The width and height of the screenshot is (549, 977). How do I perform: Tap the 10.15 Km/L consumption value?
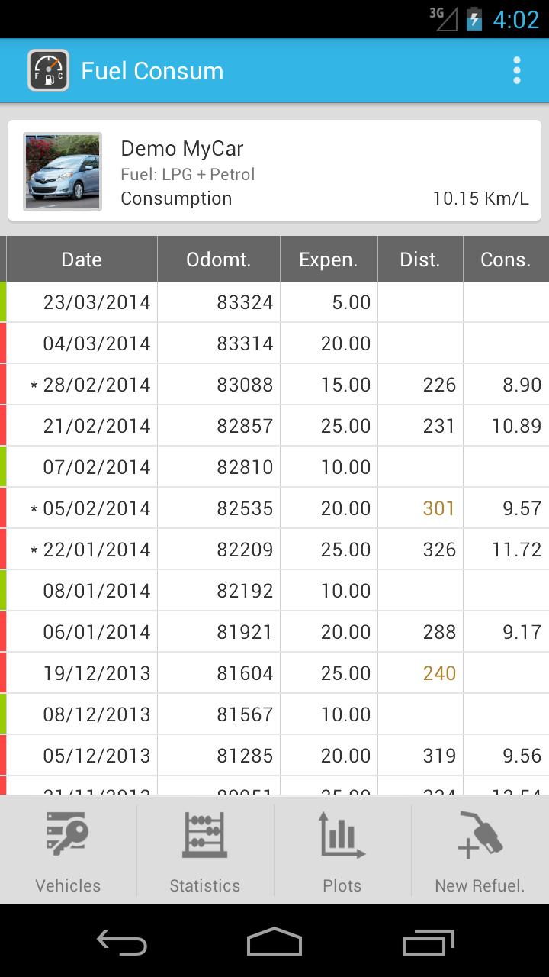480,198
